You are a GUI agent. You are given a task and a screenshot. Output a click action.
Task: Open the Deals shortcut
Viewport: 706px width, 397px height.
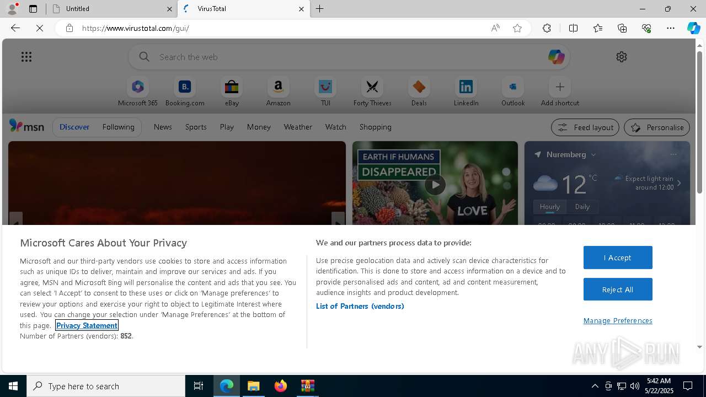(419, 92)
